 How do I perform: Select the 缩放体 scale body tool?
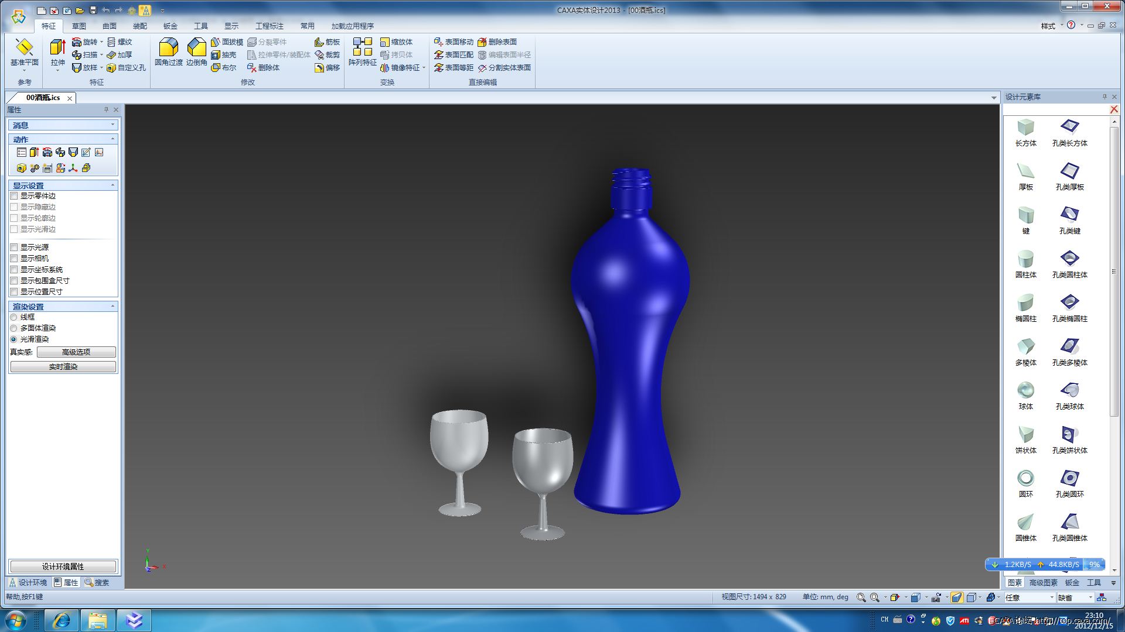396,42
